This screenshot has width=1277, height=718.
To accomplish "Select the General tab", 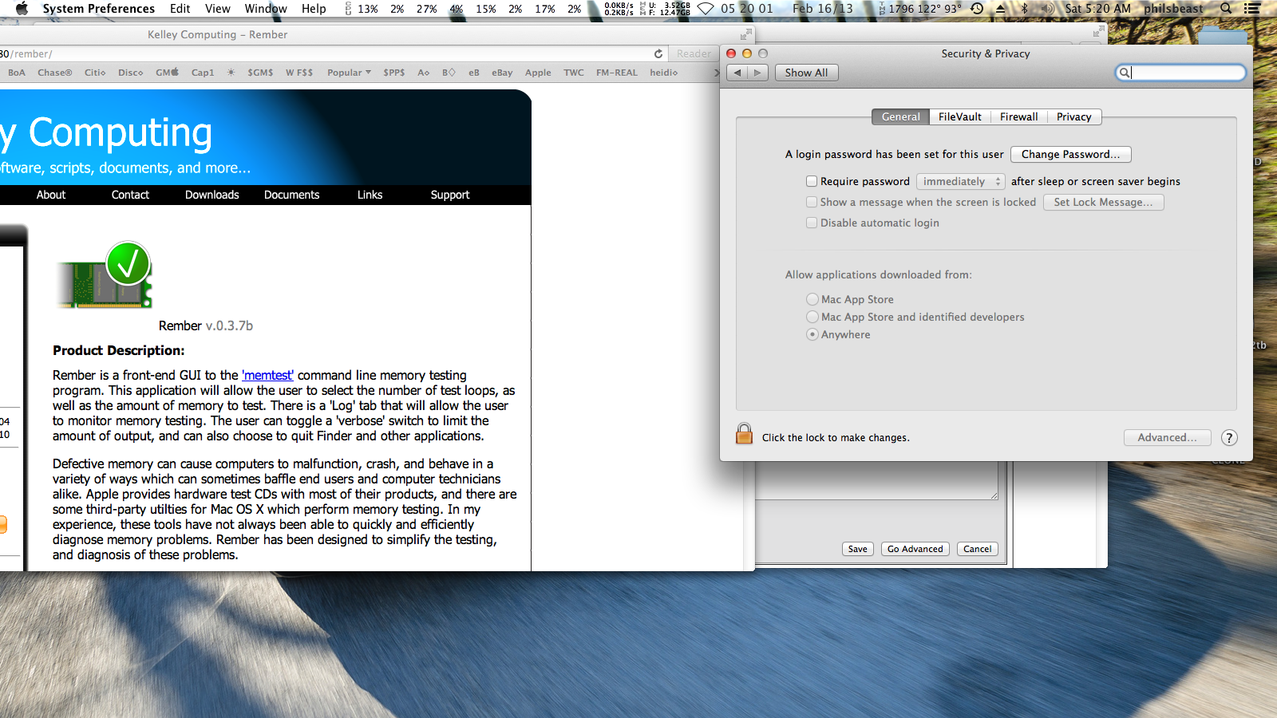I will [901, 116].
